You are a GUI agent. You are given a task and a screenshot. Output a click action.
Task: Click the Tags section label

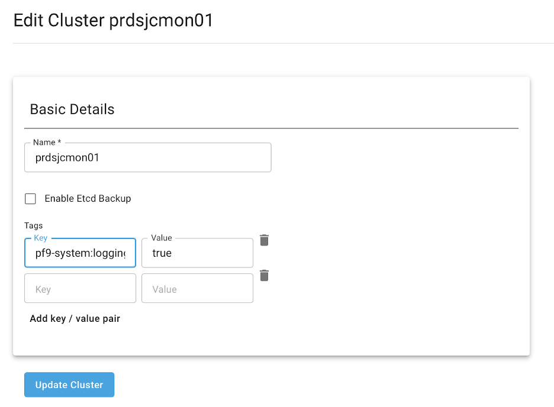tap(34, 225)
